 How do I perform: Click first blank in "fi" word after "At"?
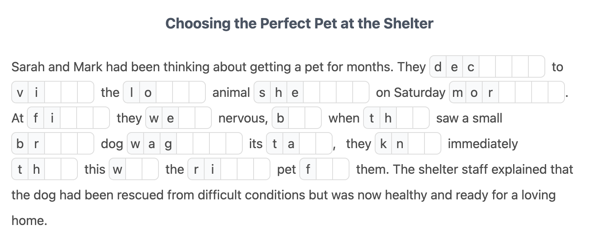click(x=68, y=118)
